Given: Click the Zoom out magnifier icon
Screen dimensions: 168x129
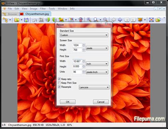Looking at the screenshot, I should point(105,20).
